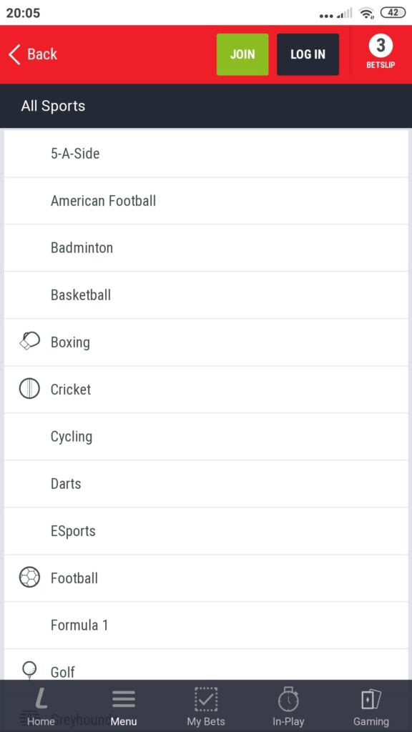
Task: Go Back using the chevron arrow
Action: (14, 54)
